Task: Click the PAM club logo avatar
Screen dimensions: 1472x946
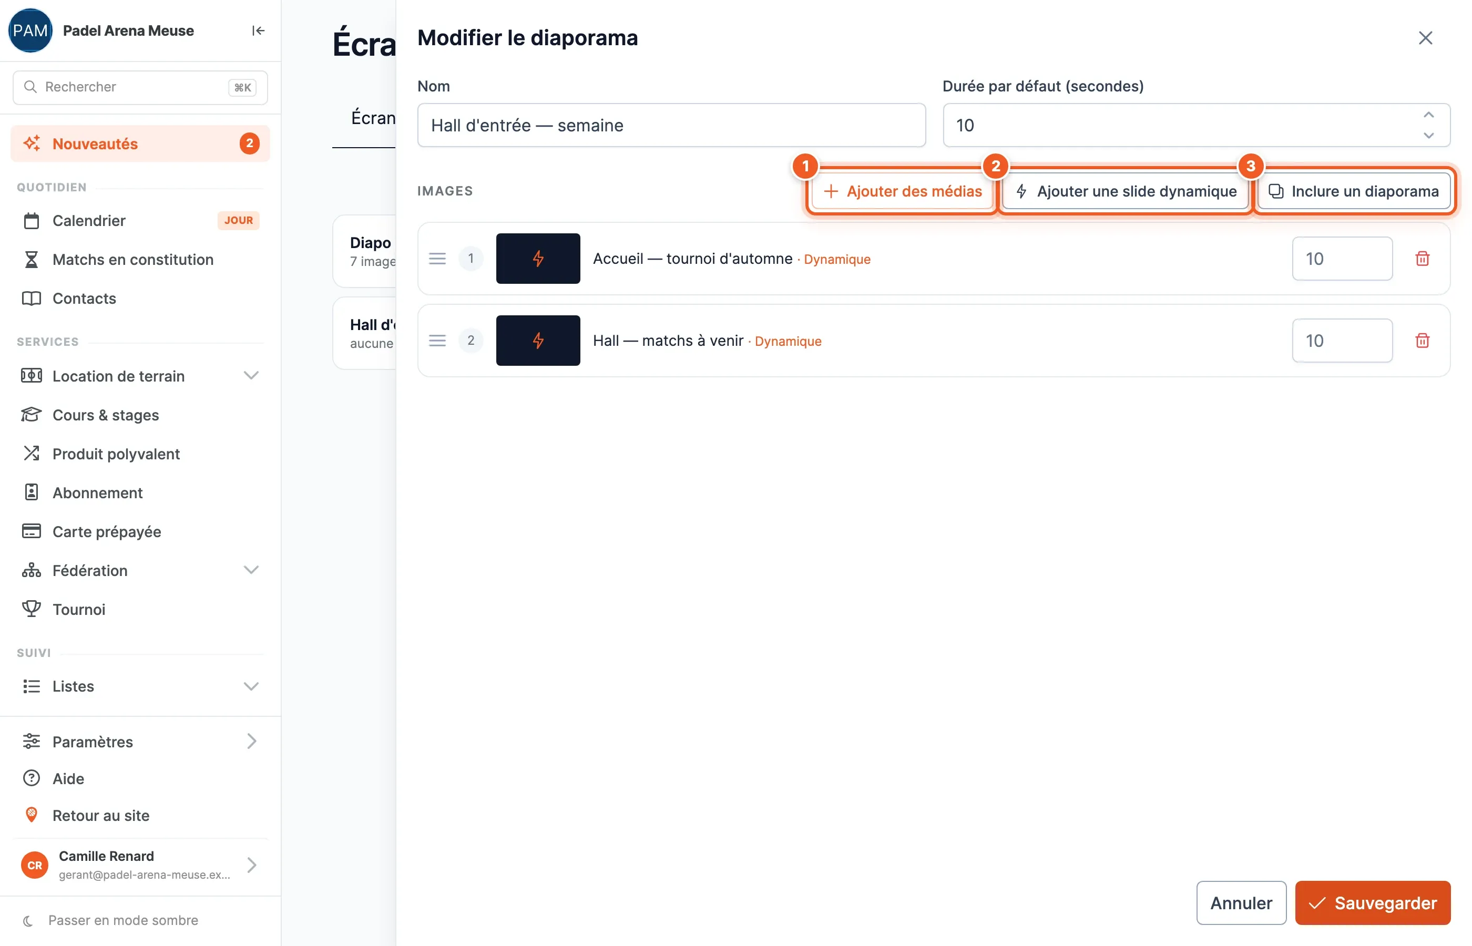Action: pyautogui.click(x=30, y=30)
